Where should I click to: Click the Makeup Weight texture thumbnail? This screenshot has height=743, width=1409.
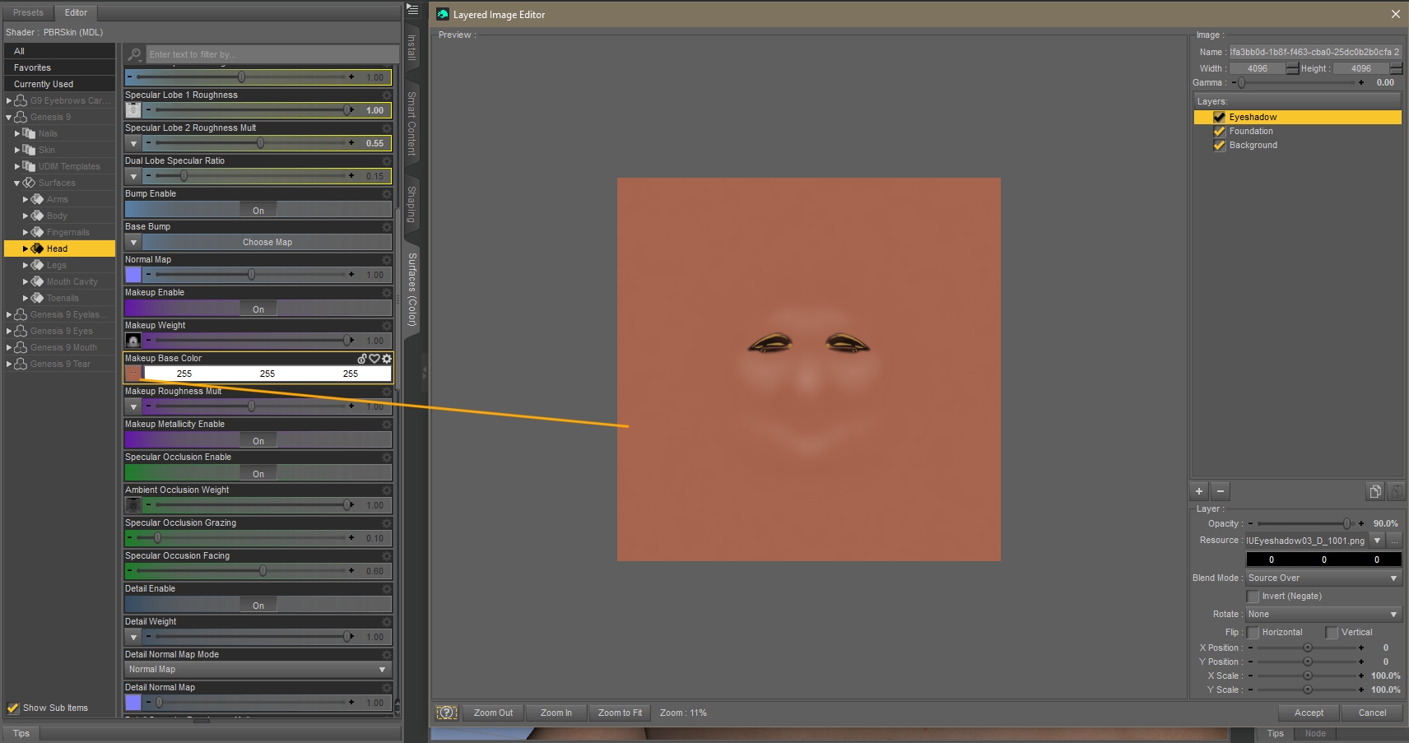pos(133,341)
